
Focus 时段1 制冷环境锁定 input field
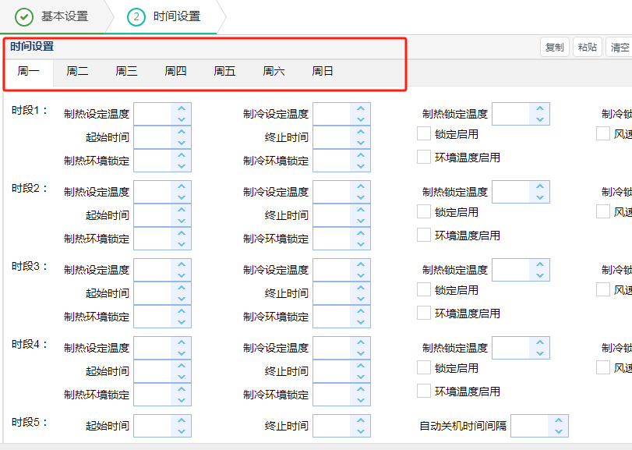(x=332, y=161)
